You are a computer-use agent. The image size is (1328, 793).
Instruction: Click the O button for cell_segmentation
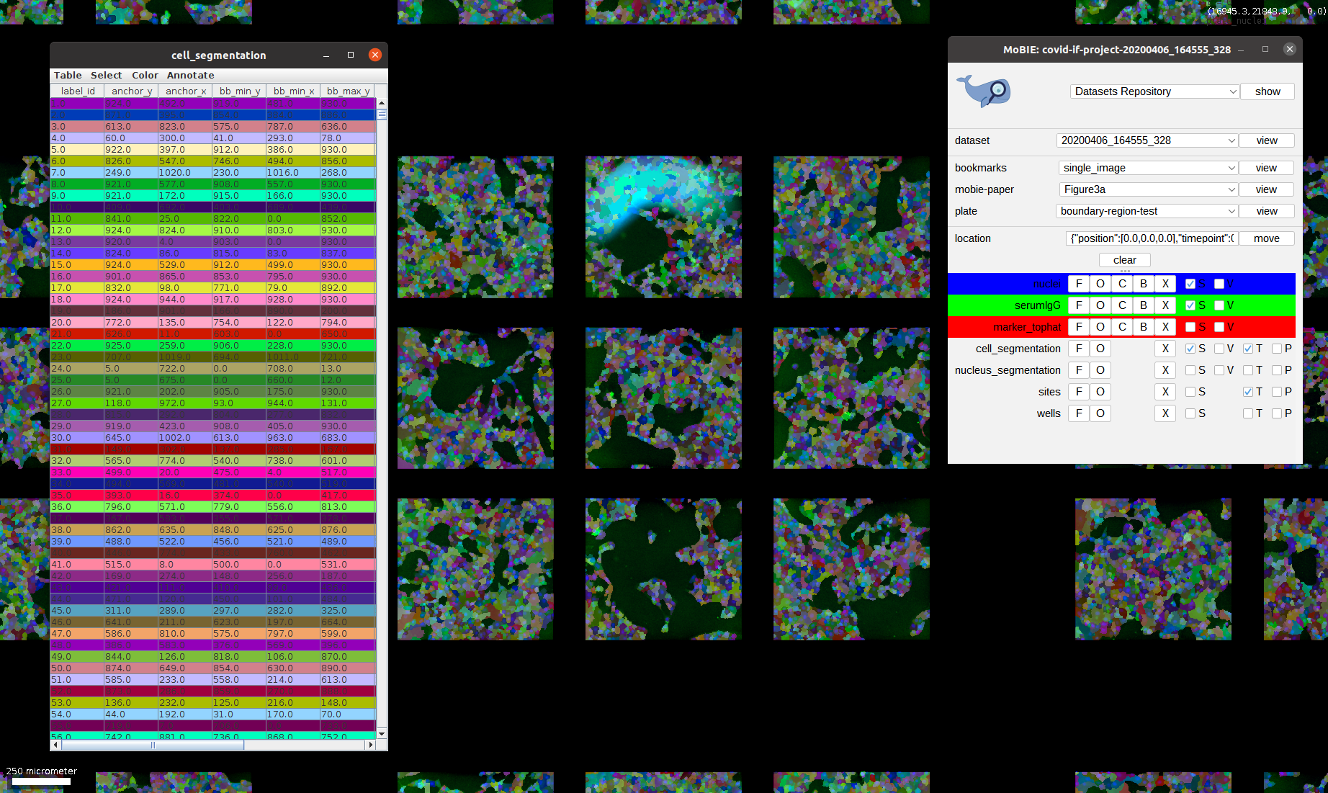(1100, 349)
